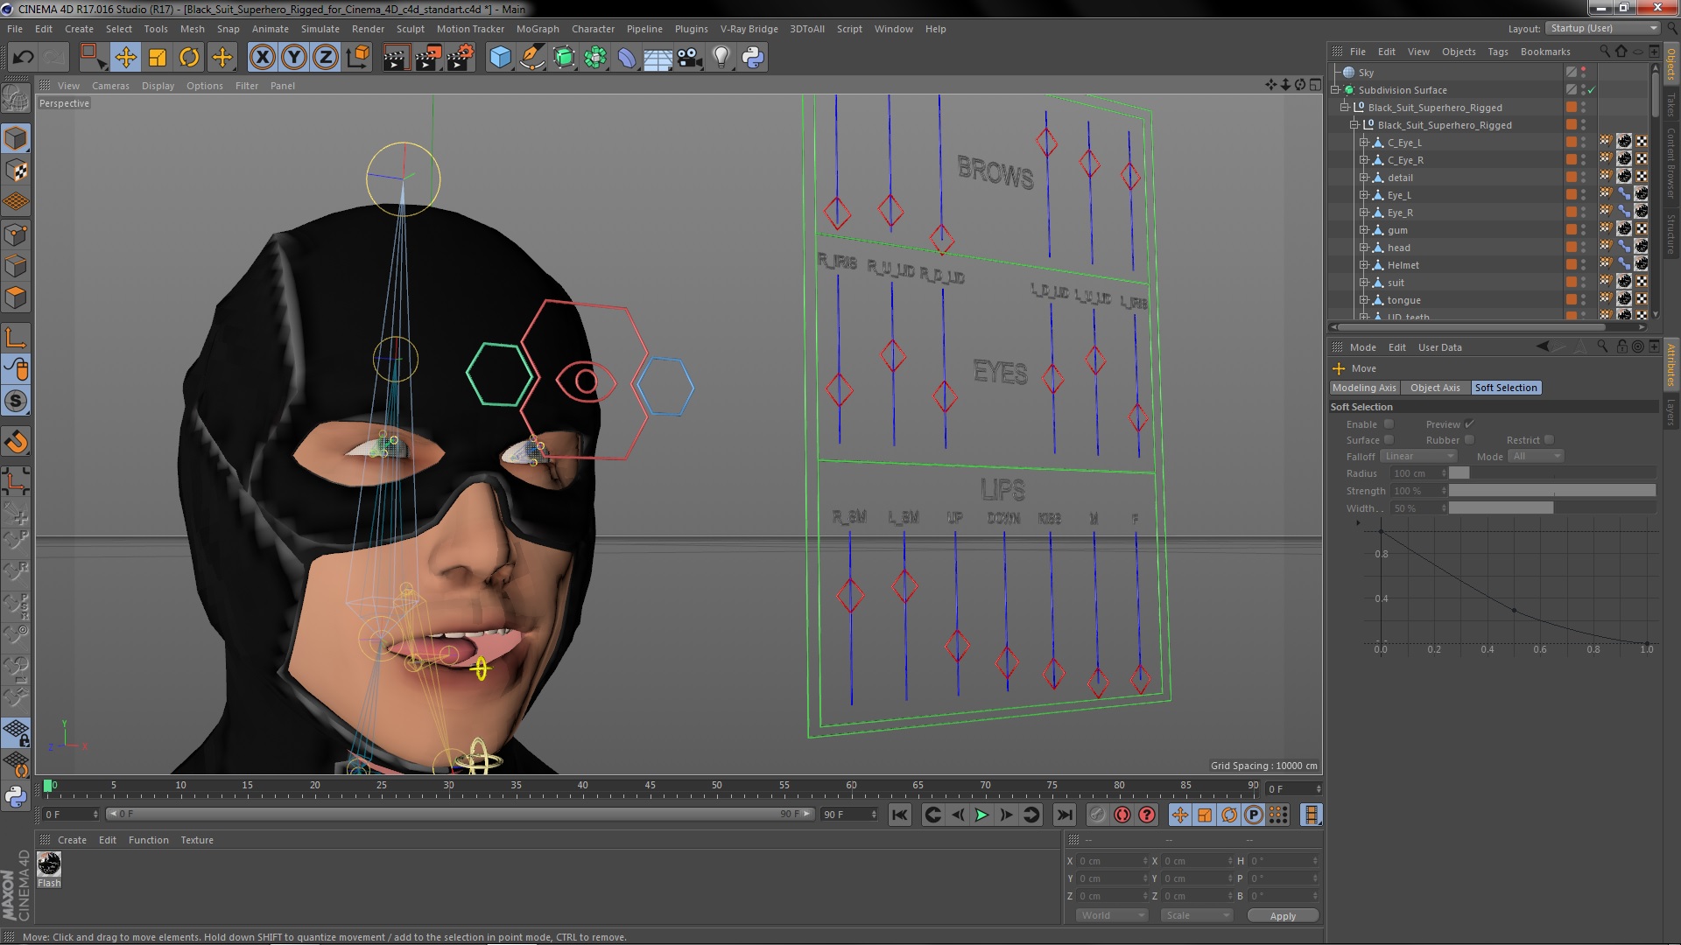This screenshot has height=945, width=1681.
Task: Switch to the Modeling Axis tab
Action: [1364, 388]
